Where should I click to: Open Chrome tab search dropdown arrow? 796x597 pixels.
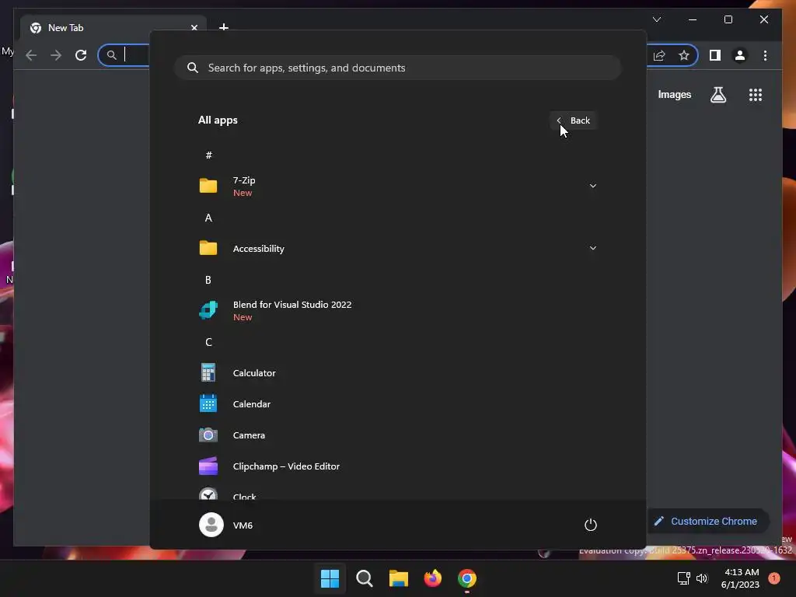[657, 19]
